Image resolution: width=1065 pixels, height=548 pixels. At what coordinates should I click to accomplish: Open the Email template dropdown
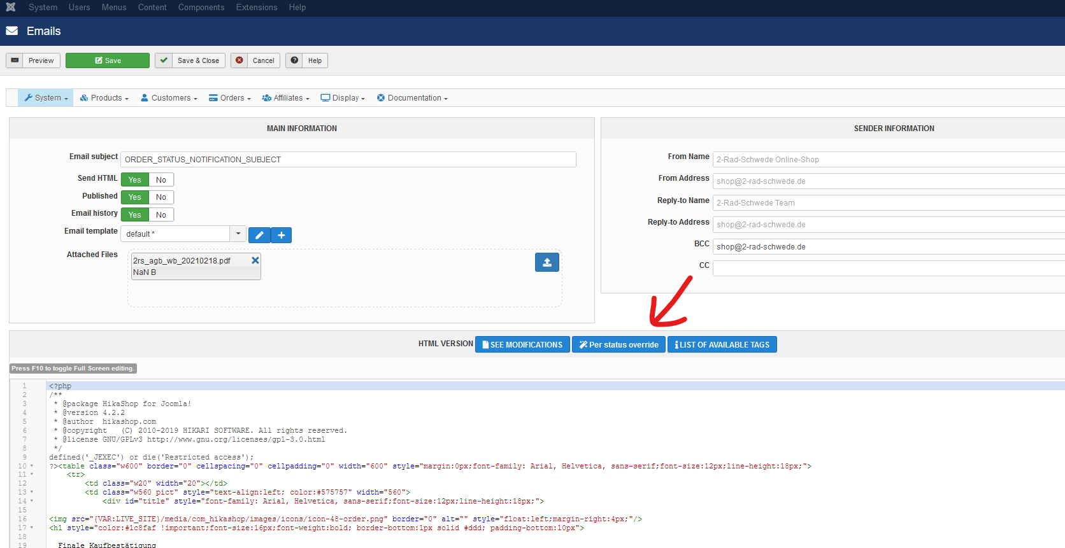238,234
